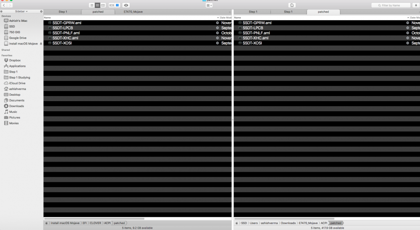Go to Users in right path bar
Image resolution: width=420 pixels, height=230 pixels.
point(254,223)
